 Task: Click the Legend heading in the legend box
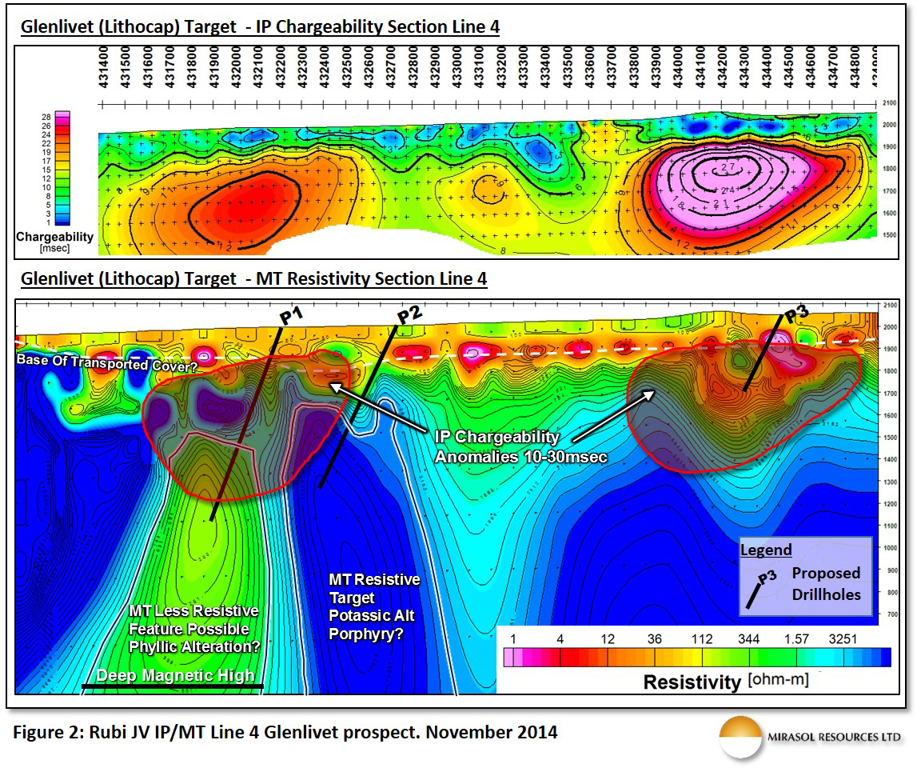click(x=766, y=550)
